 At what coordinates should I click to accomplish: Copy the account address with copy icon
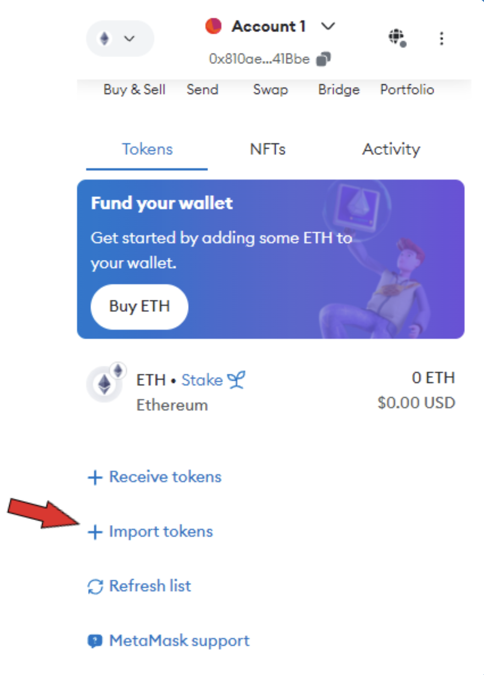324,59
